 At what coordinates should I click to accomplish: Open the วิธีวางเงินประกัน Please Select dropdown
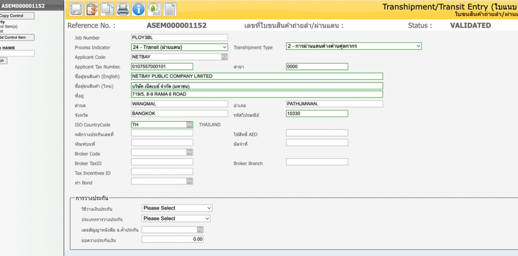(177, 208)
